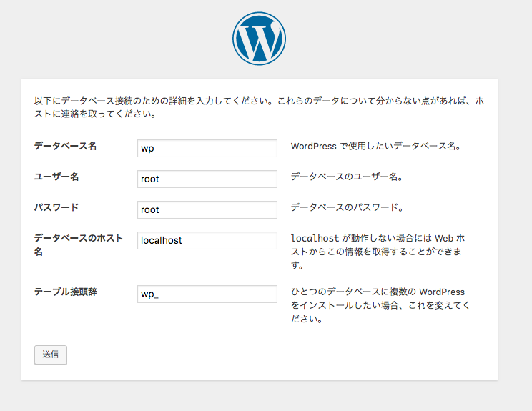Viewport: 532px width, 411px height.
Task: Click into the パスワード input field
Action: coord(207,209)
